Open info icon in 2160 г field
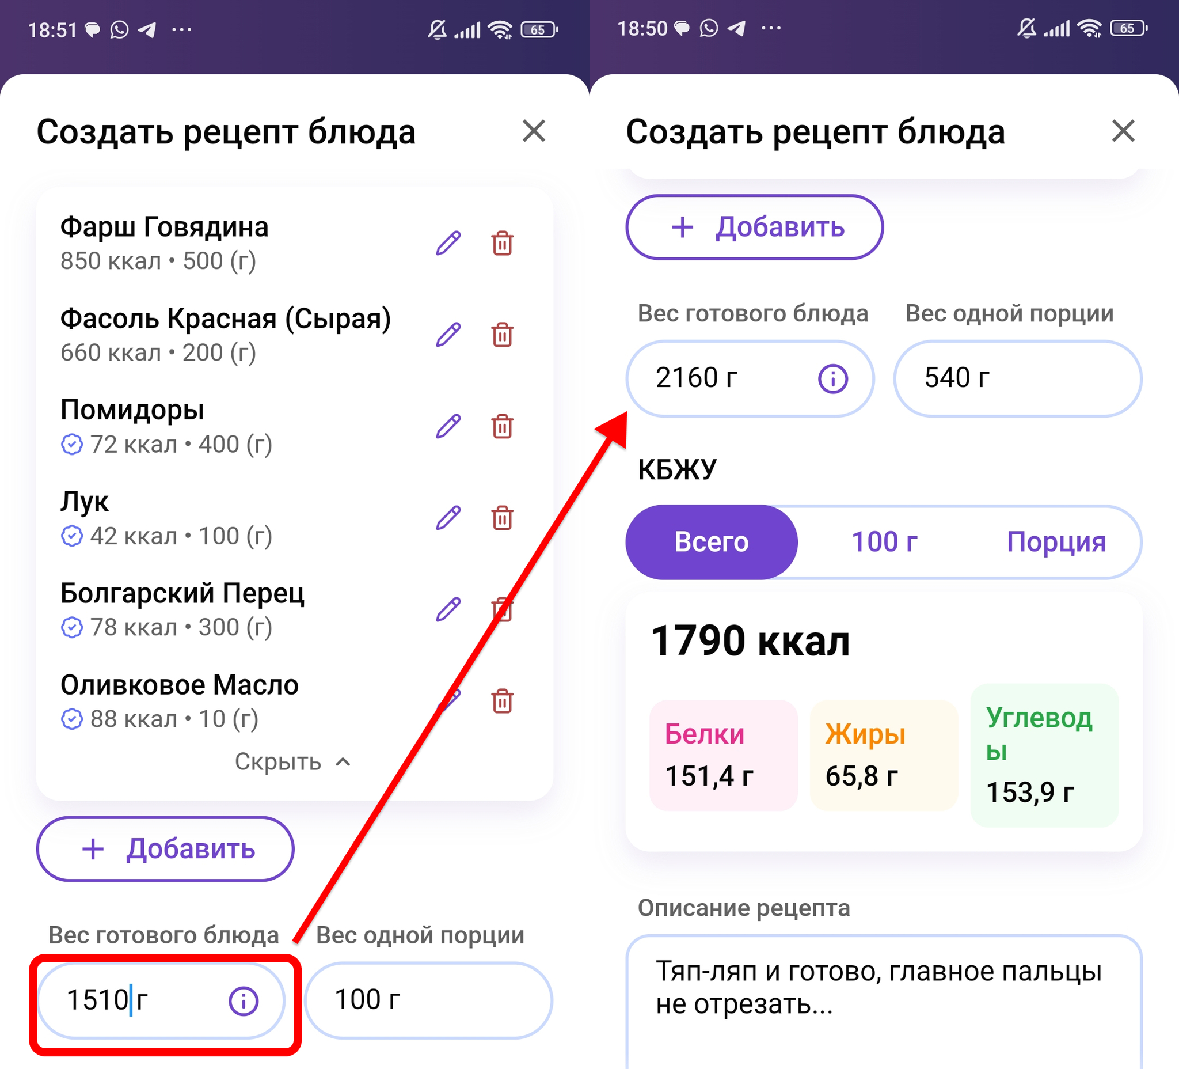The width and height of the screenshot is (1179, 1069). coord(833,378)
